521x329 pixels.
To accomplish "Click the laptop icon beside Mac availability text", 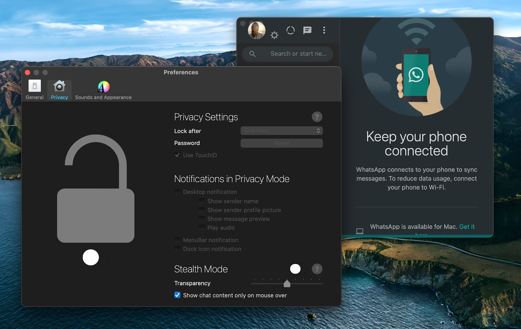I will (359, 231).
